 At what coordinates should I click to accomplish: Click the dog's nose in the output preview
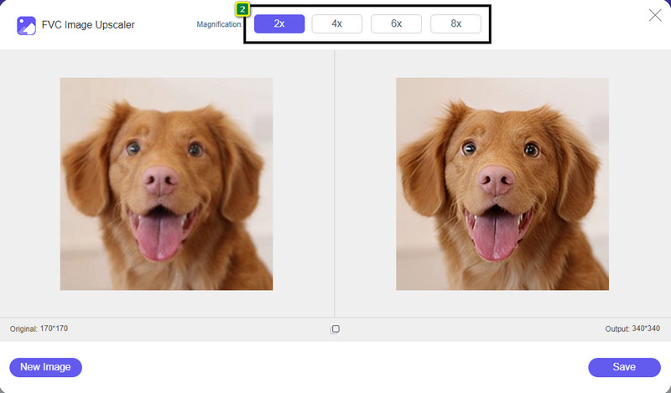coord(495,178)
